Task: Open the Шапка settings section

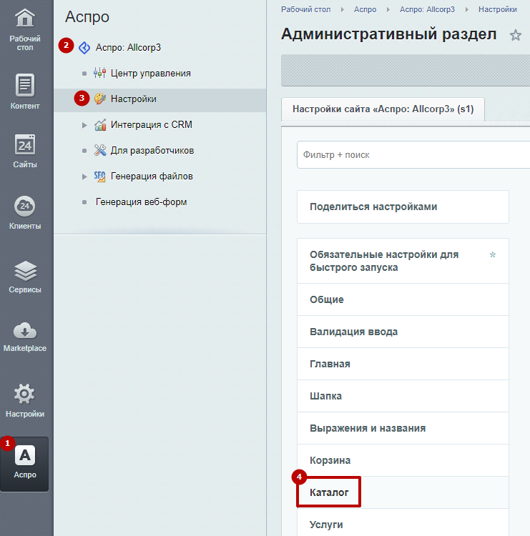Action: click(x=403, y=396)
